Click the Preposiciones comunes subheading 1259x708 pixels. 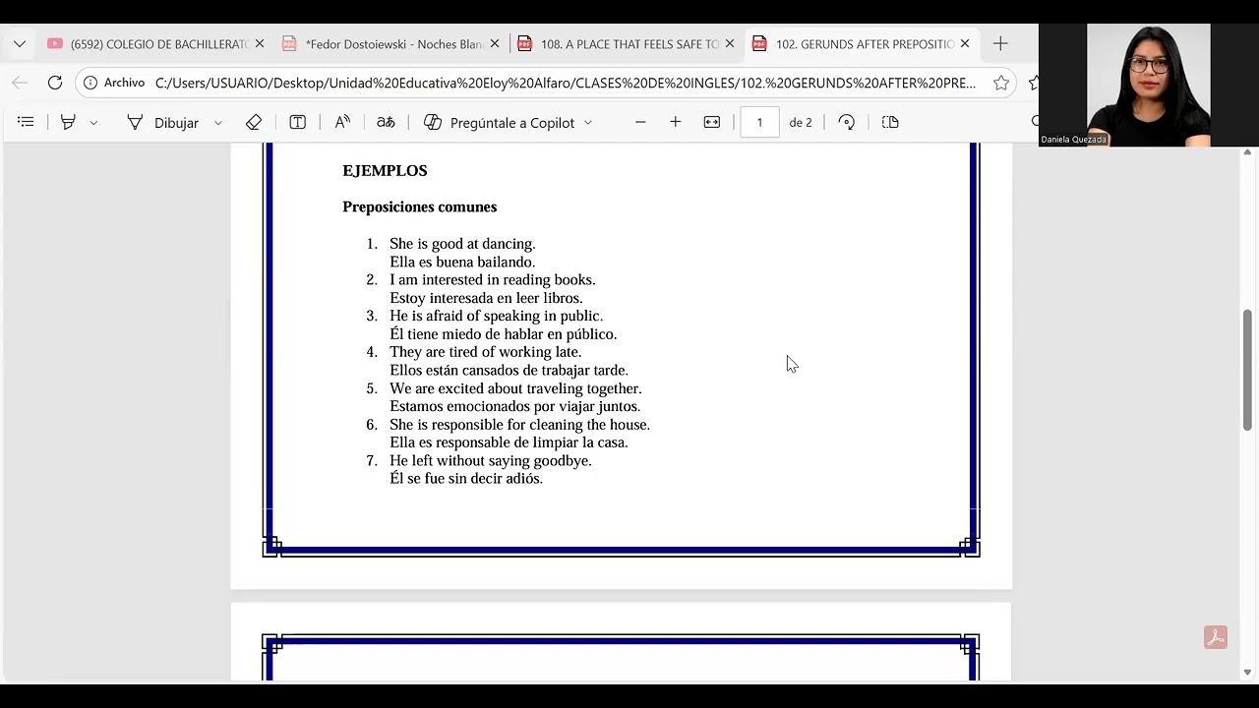point(420,206)
